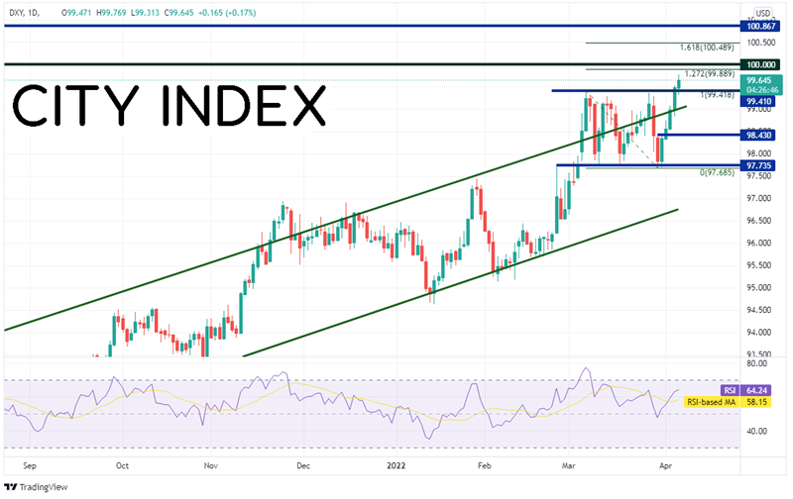Click the 2022 label on time axis
This screenshot has width=793, height=499.
tap(396, 465)
